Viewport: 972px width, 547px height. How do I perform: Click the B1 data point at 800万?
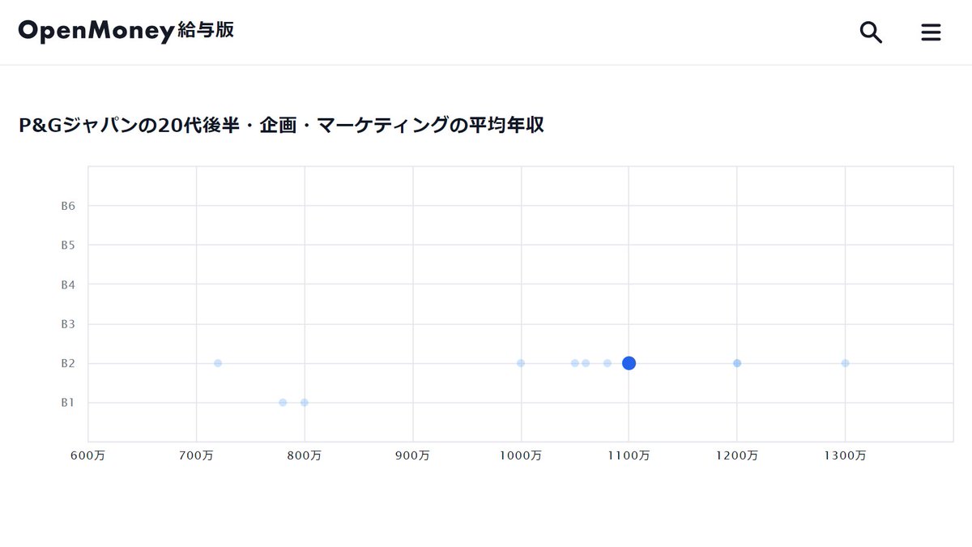coord(305,403)
